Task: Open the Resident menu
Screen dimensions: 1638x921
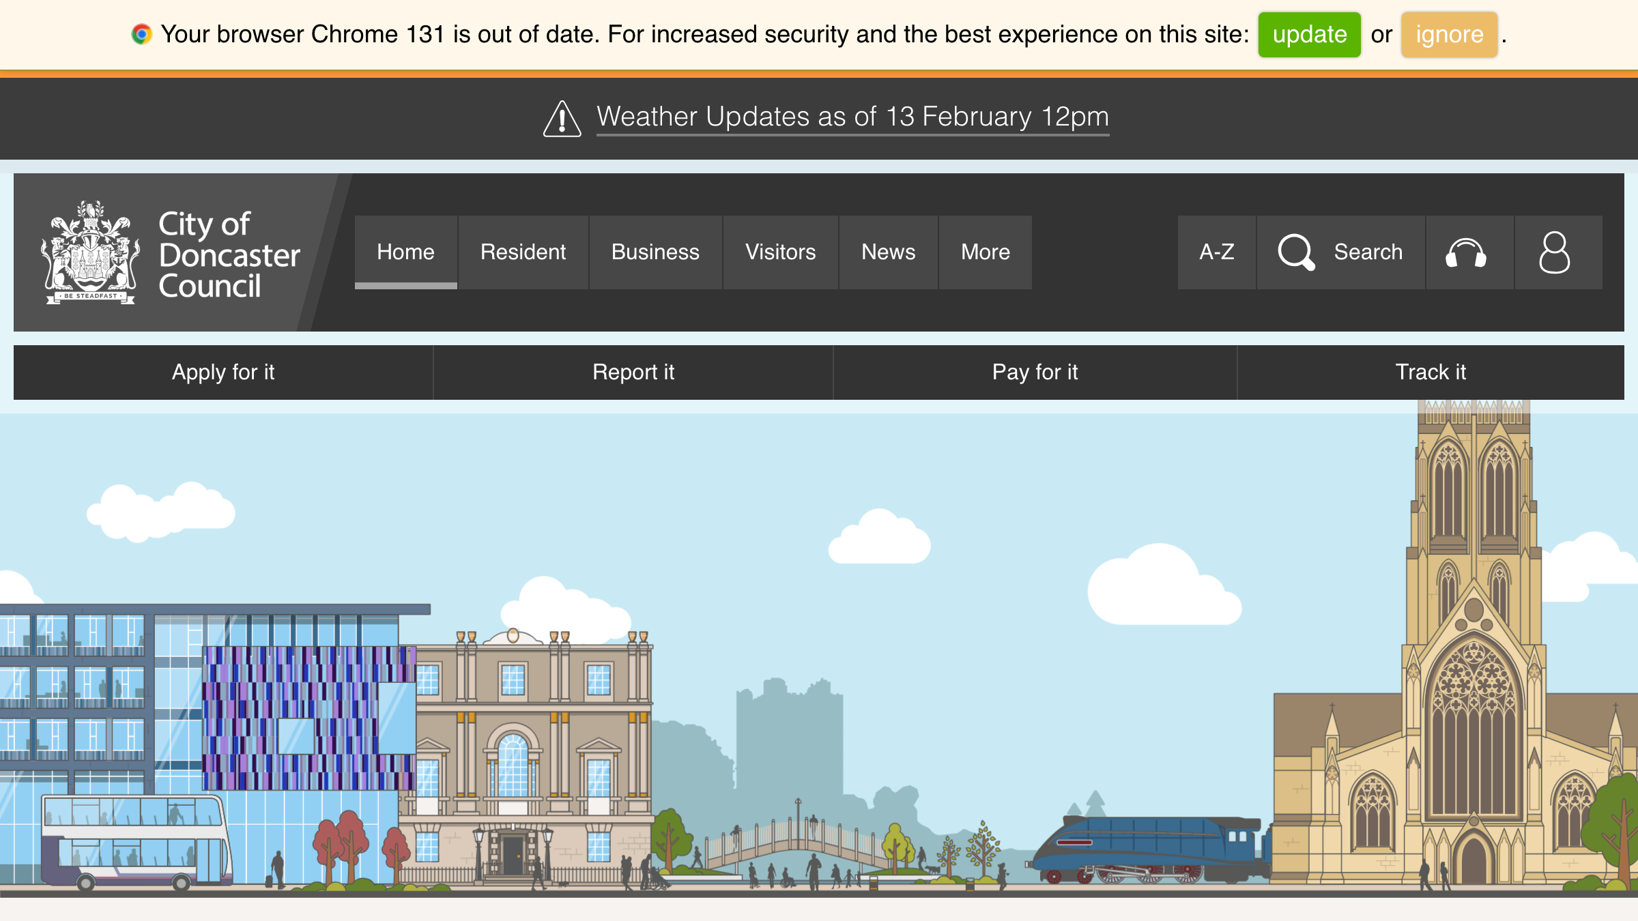Action: click(x=523, y=252)
